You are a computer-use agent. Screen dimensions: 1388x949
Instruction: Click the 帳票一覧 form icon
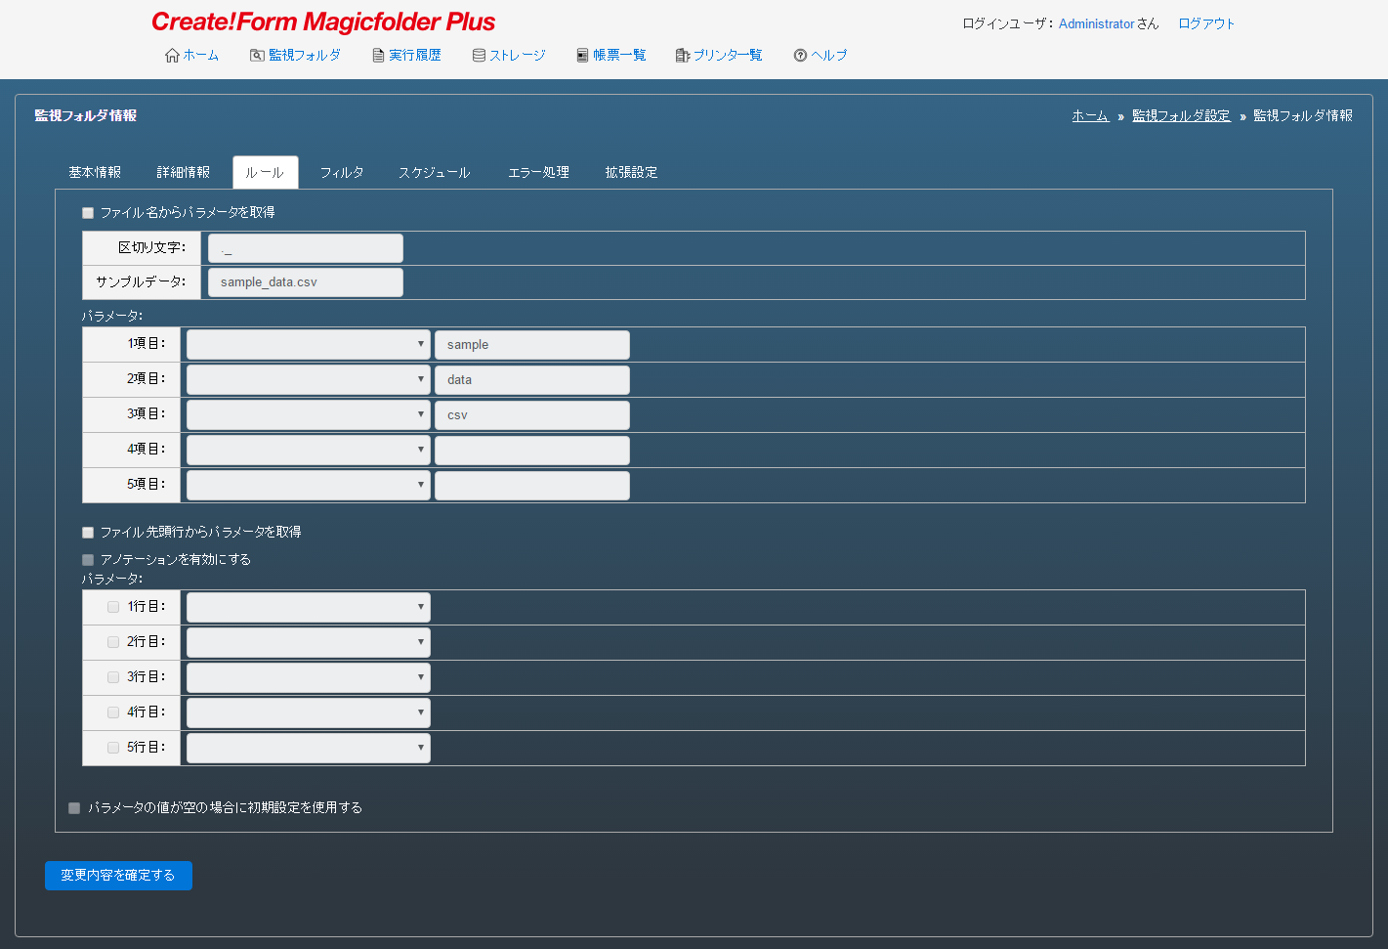(582, 56)
